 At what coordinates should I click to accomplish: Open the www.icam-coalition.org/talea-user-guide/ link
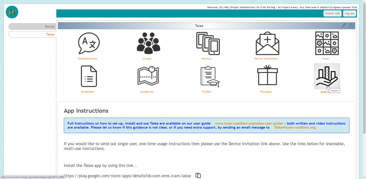pyautogui.click(x=249, y=124)
